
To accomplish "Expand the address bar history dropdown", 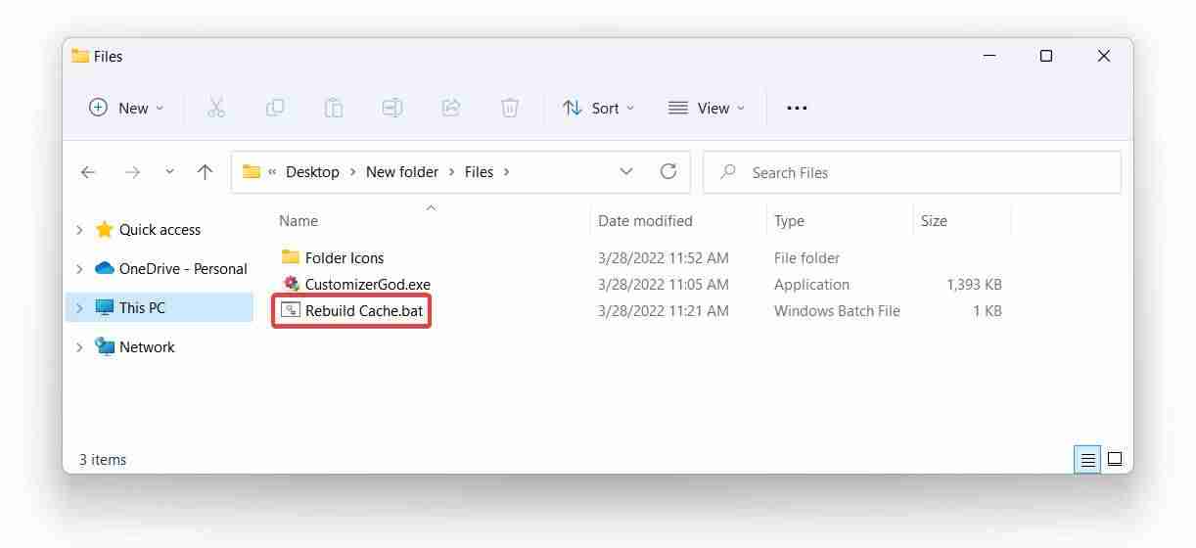I will click(x=626, y=171).
